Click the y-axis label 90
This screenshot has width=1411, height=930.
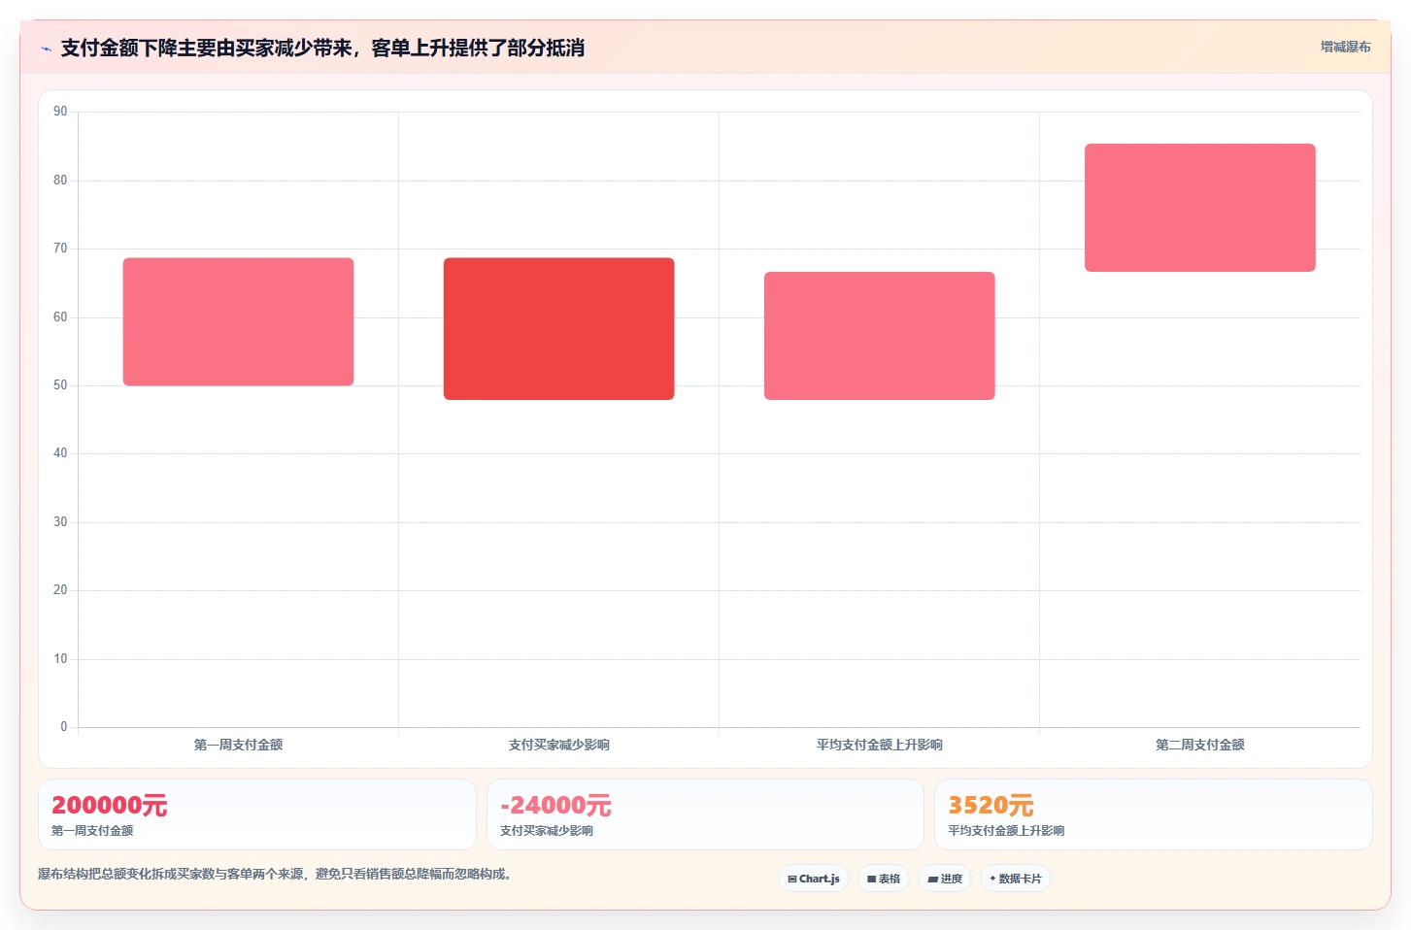(60, 112)
